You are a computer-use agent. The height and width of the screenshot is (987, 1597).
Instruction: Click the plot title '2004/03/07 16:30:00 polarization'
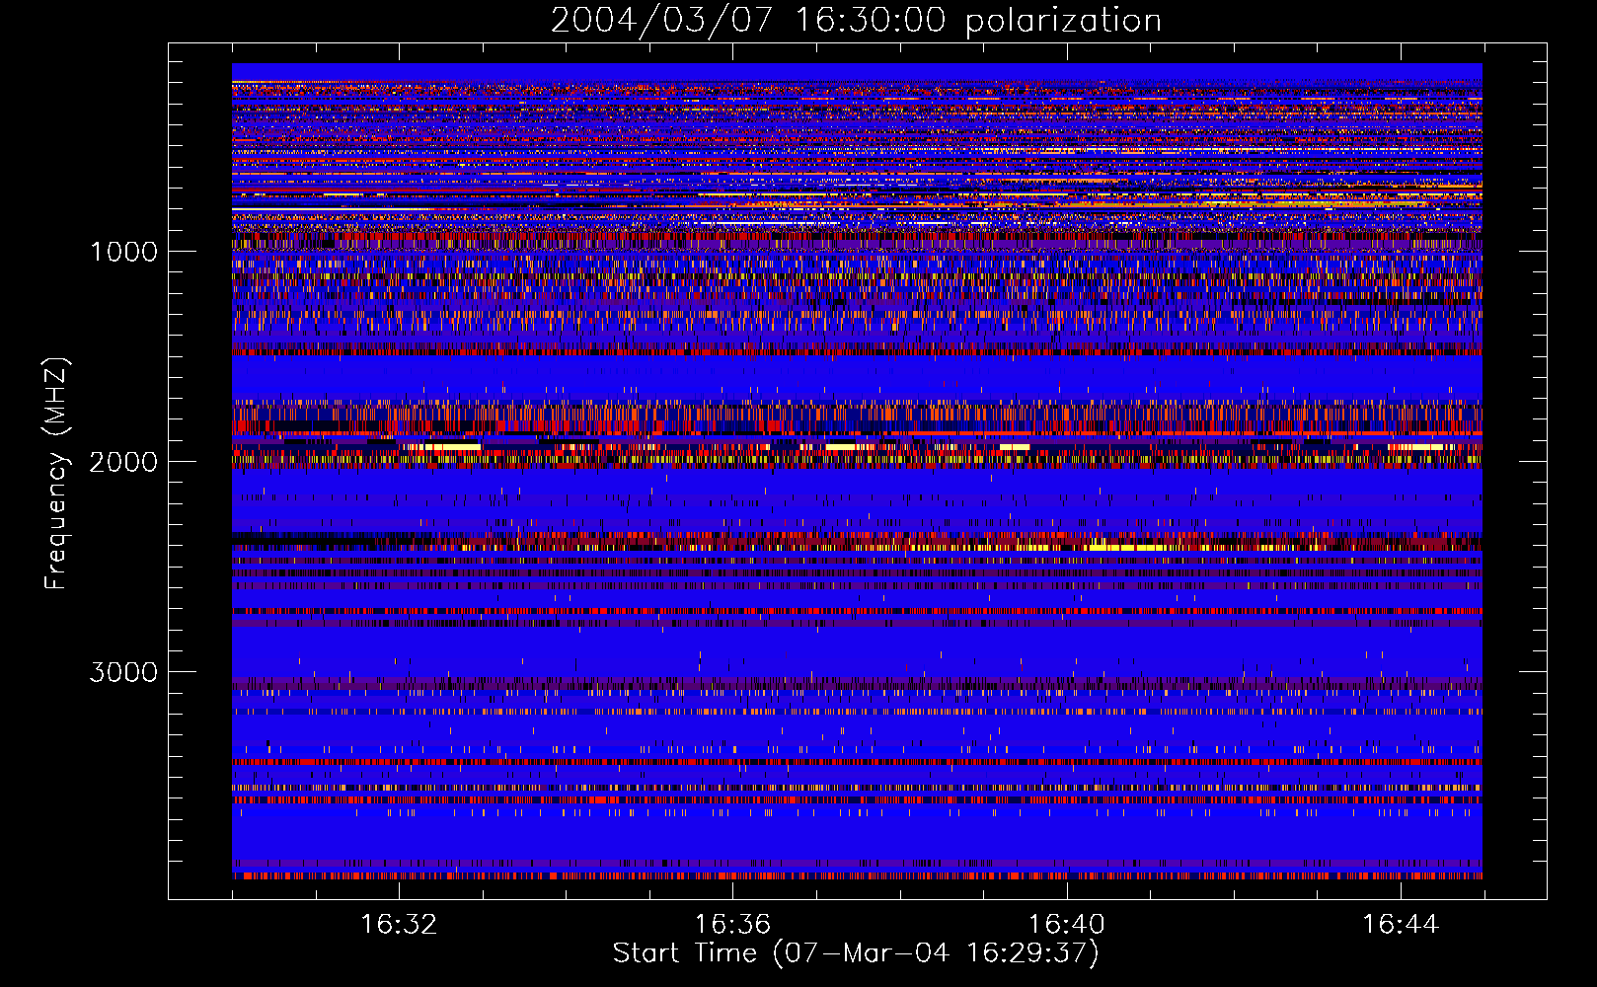(856, 21)
